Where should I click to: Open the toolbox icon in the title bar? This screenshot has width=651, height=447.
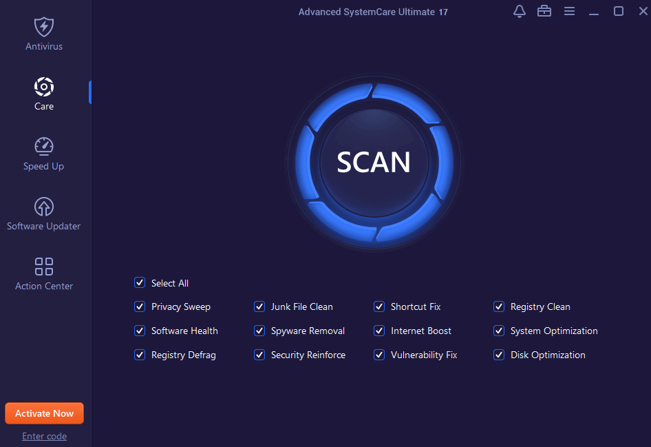pyautogui.click(x=544, y=11)
